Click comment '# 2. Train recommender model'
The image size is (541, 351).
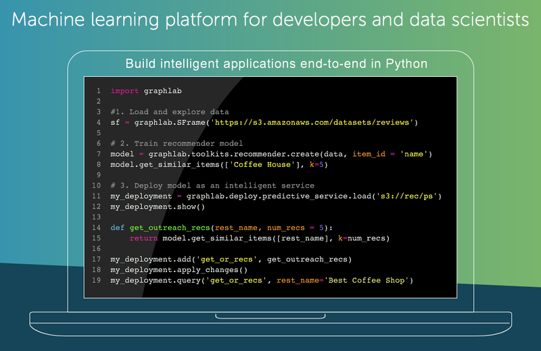tap(177, 144)
